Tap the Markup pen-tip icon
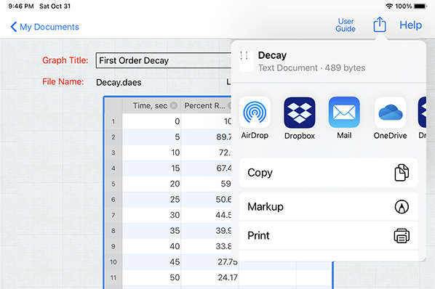This screenshot has width=435, height=289. pyautogui.click(x=402, y=207)
